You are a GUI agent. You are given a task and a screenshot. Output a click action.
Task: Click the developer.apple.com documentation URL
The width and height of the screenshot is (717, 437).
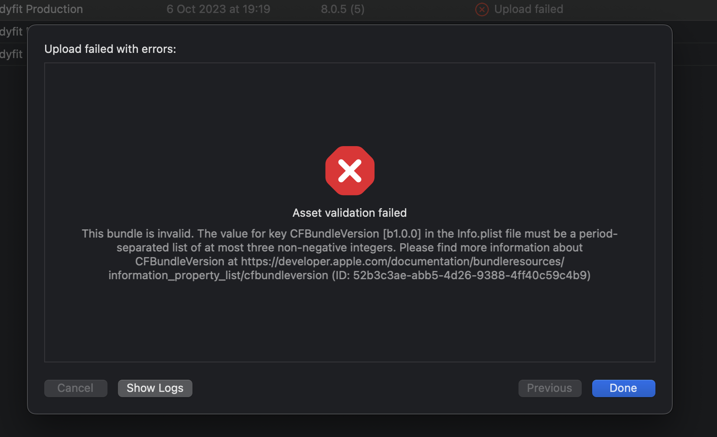coord(402,261)
